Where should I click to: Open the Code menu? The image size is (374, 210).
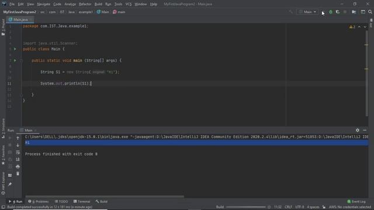(57, 4)
